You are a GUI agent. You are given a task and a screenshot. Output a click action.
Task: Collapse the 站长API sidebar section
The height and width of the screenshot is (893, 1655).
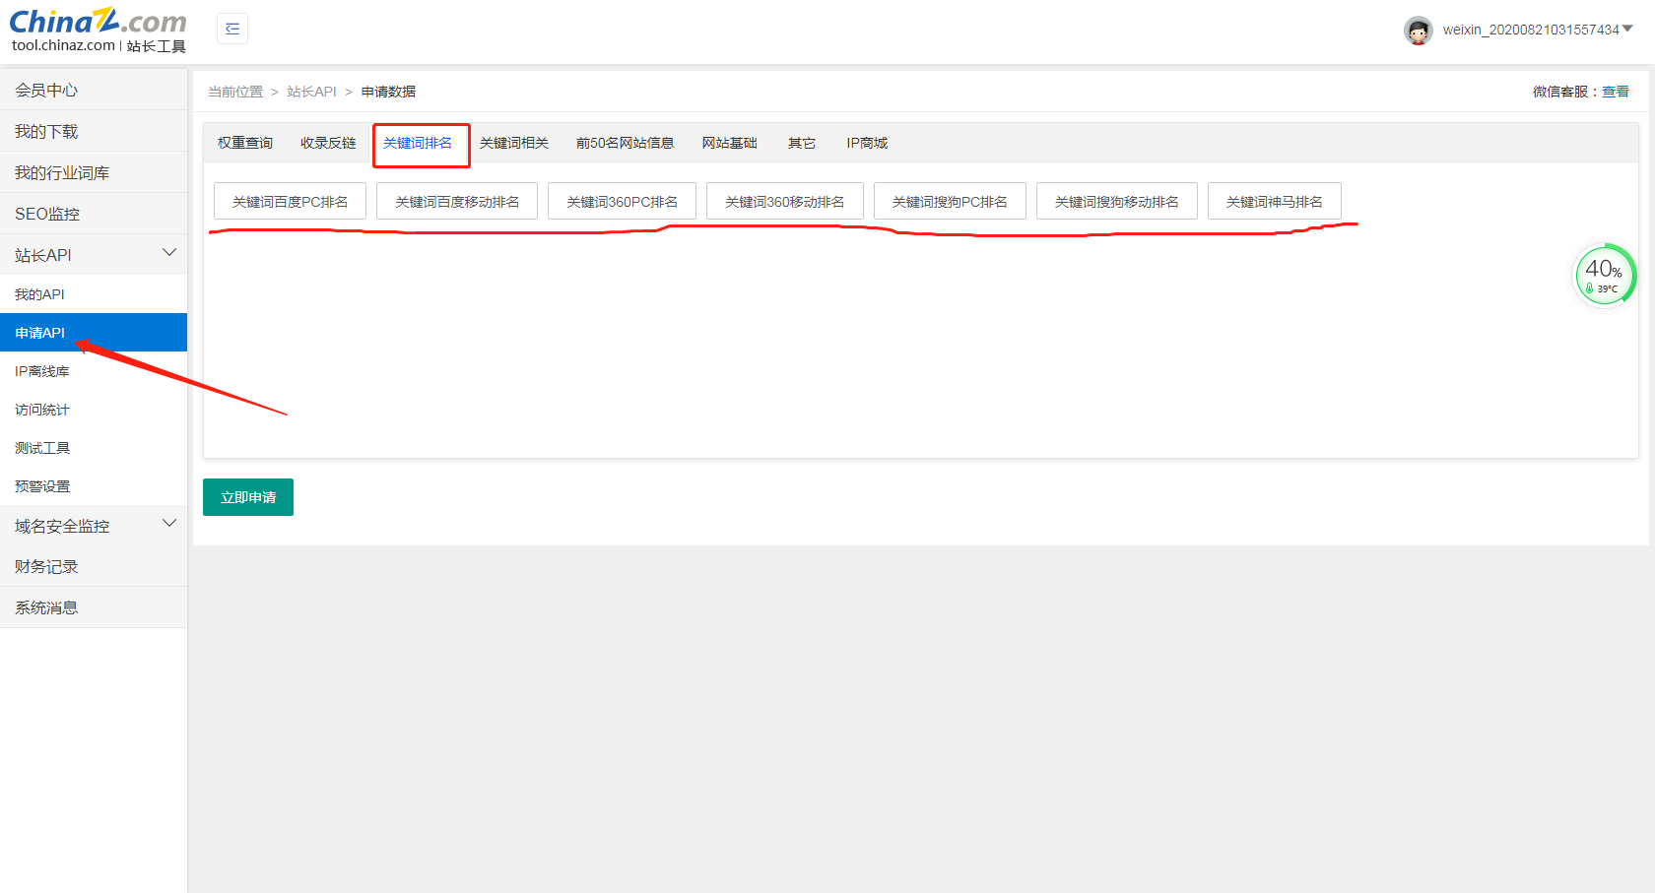168,254
